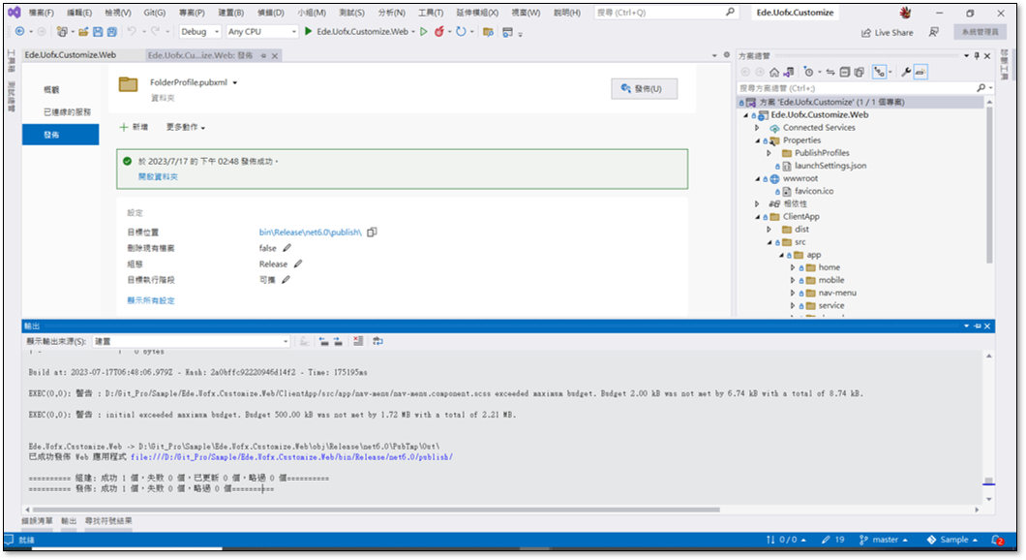Collapse the ClientApp folder
This screenshot has height=560, width=1026.
tap(757, 217)
